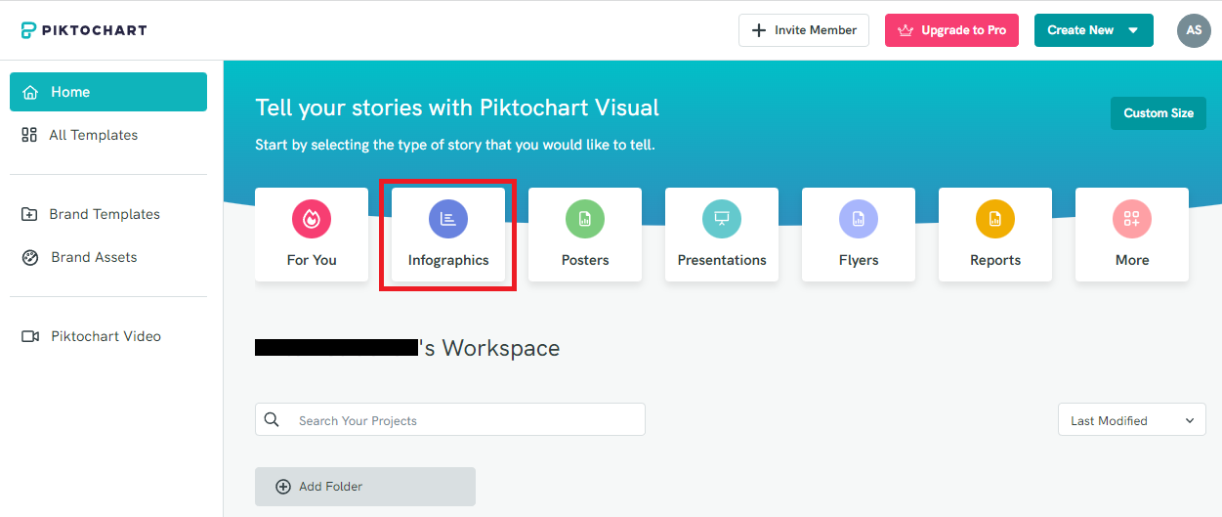Open the Create New dropdown
1222x517 pixels.
coord(1094,30)
